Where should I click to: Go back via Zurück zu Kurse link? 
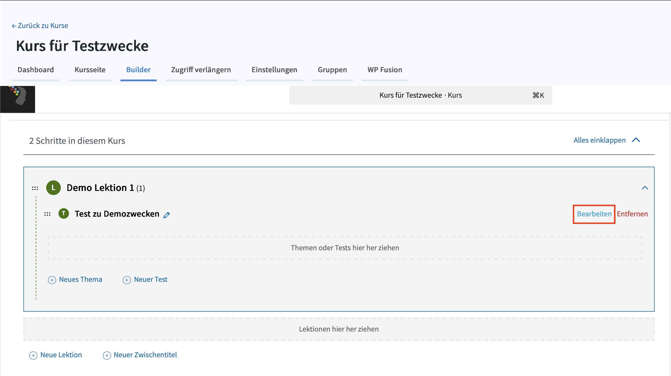pos(40,26)
